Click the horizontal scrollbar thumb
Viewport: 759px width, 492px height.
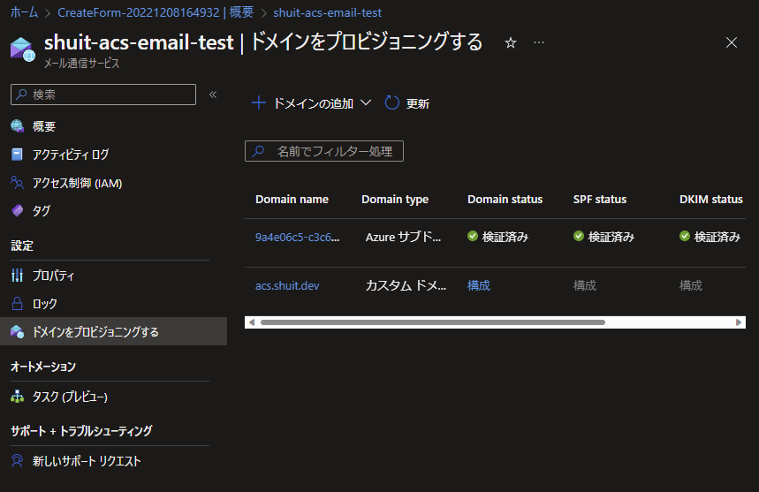[433, 322]
